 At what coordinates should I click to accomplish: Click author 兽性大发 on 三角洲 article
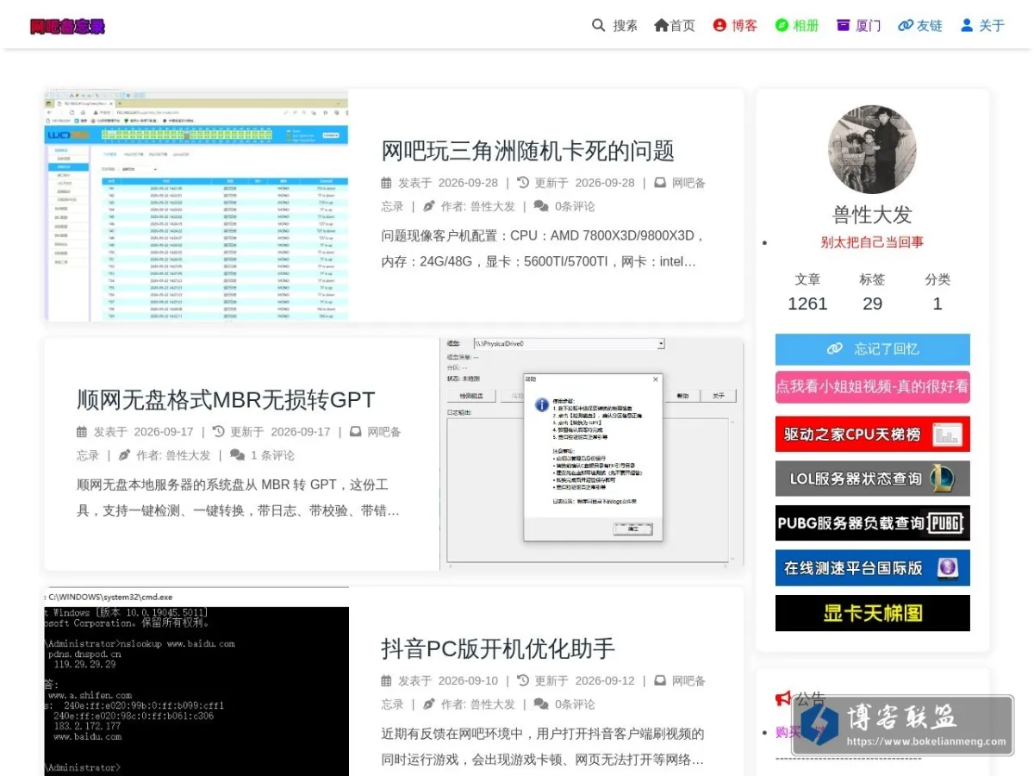(492, 206)
